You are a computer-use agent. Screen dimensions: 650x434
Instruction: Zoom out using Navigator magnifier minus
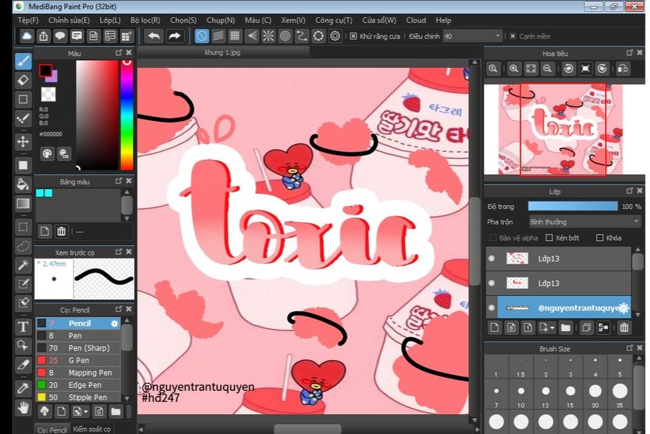point(547,68)
